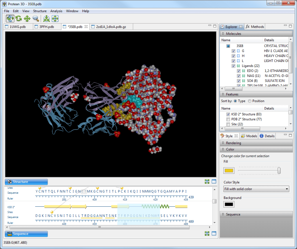Minimize the Style panel
This screenshot has height=249, width=297.
click(285, 135)
